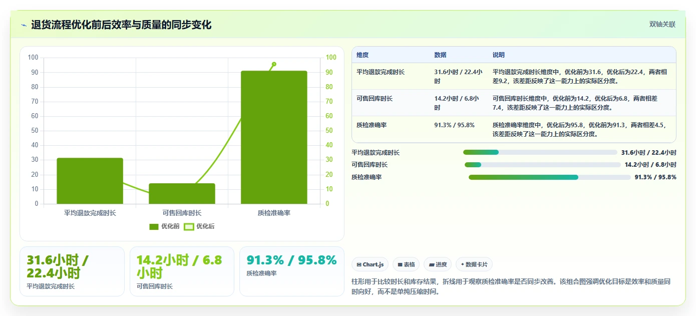Screen dimensions: 696x316
Task: Click the 平均退款完成时长 progress bar
Action: [540, 152]
